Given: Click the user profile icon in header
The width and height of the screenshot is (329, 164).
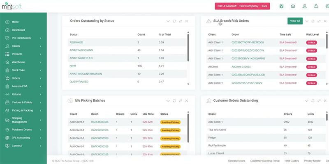Looking at the screenshot, I should tap(304, 6).
